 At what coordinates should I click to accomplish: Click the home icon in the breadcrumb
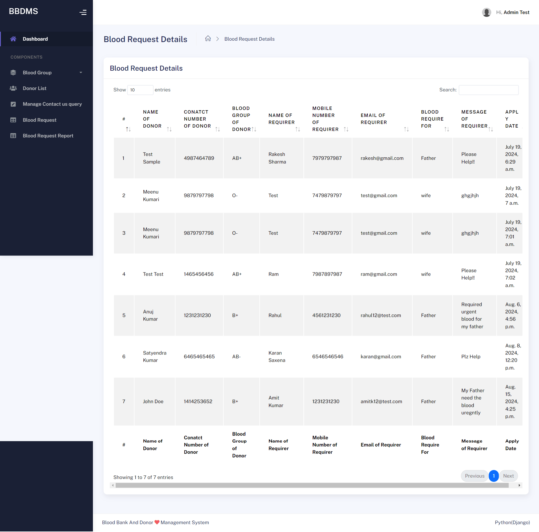(x=208, y=38)
